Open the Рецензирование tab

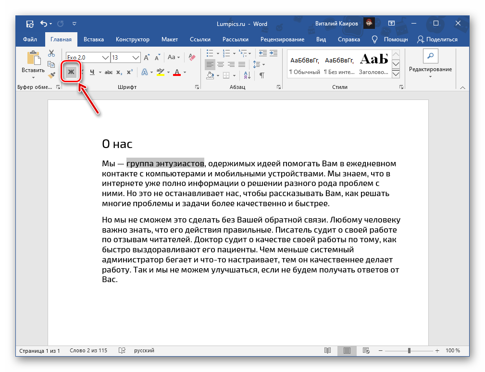282,39
